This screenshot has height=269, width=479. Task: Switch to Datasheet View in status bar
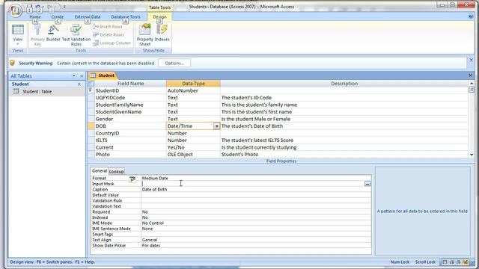445,262
